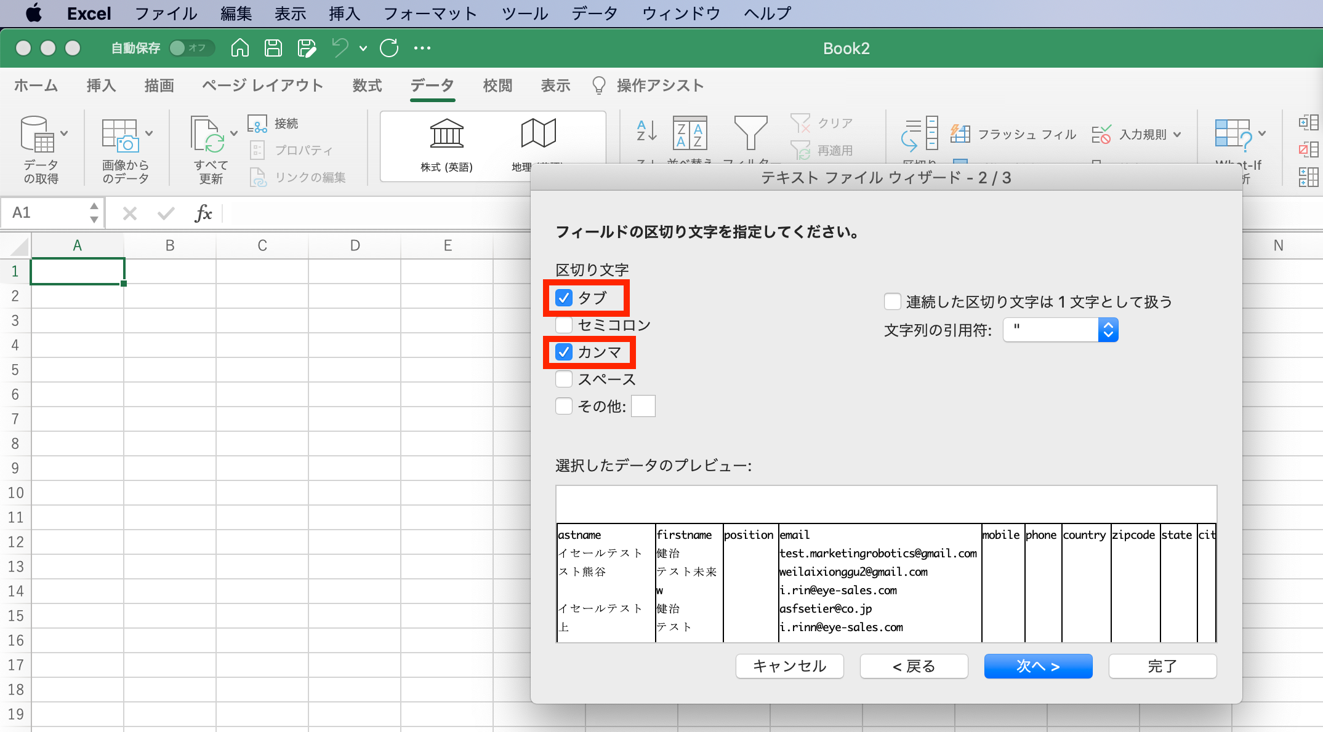Click the Save floppy disk icon
Screen dimensions: 1323x732
coord(273,48)
